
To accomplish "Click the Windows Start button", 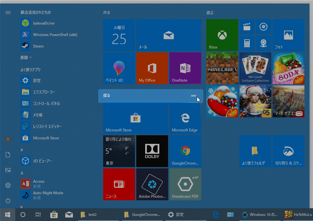I will (x=8, y=215).
